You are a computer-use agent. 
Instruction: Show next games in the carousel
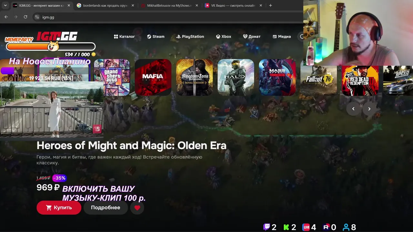pyautogui.click(x=369, y=109)
